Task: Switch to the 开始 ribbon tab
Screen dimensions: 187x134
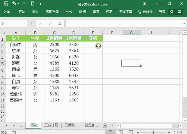Action: pos(22,12)
